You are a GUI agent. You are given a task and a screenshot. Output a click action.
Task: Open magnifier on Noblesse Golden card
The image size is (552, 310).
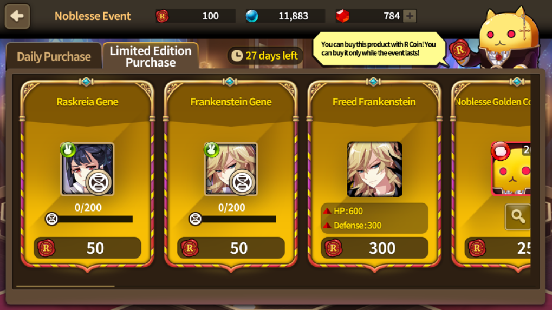pos(518,216)
